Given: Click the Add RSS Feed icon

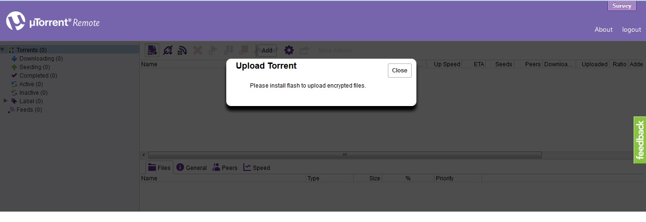Looking at the screenshot, I should pos(182,50).
